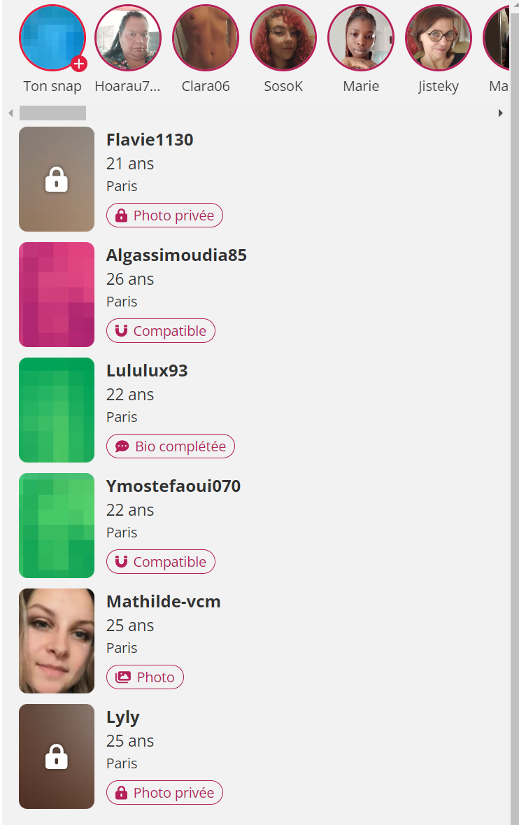Click speech bubble icon in Bio complétée badge
The image size is (519, 825).
pos(122,446)
